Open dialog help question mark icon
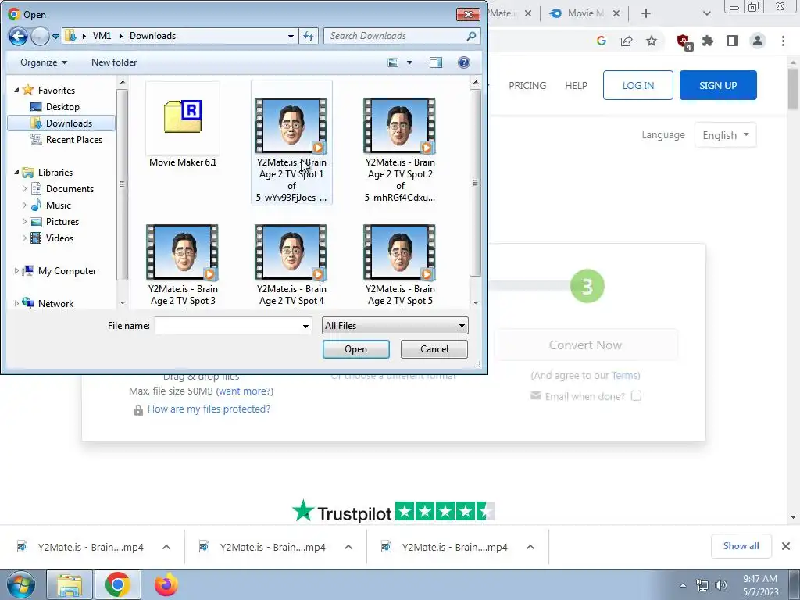 click(464, 62)
